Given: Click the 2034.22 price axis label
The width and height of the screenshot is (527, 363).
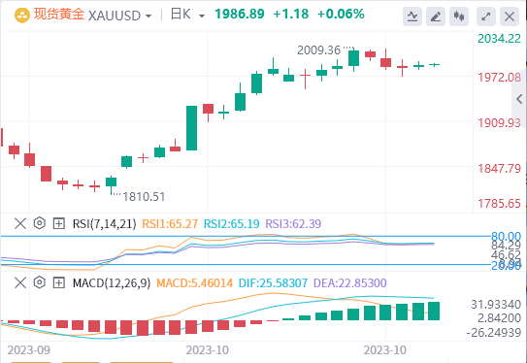Looking at the screenshot, I should pos(499,39).
